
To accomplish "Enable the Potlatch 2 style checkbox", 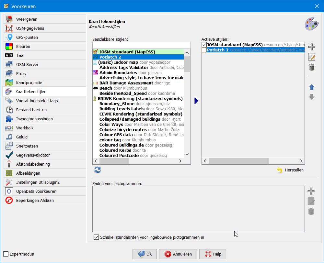I will [x=204, y=50].
